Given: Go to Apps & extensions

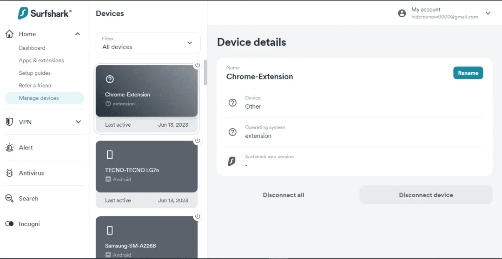Looking at the screenshot, I should pos(41,60).
